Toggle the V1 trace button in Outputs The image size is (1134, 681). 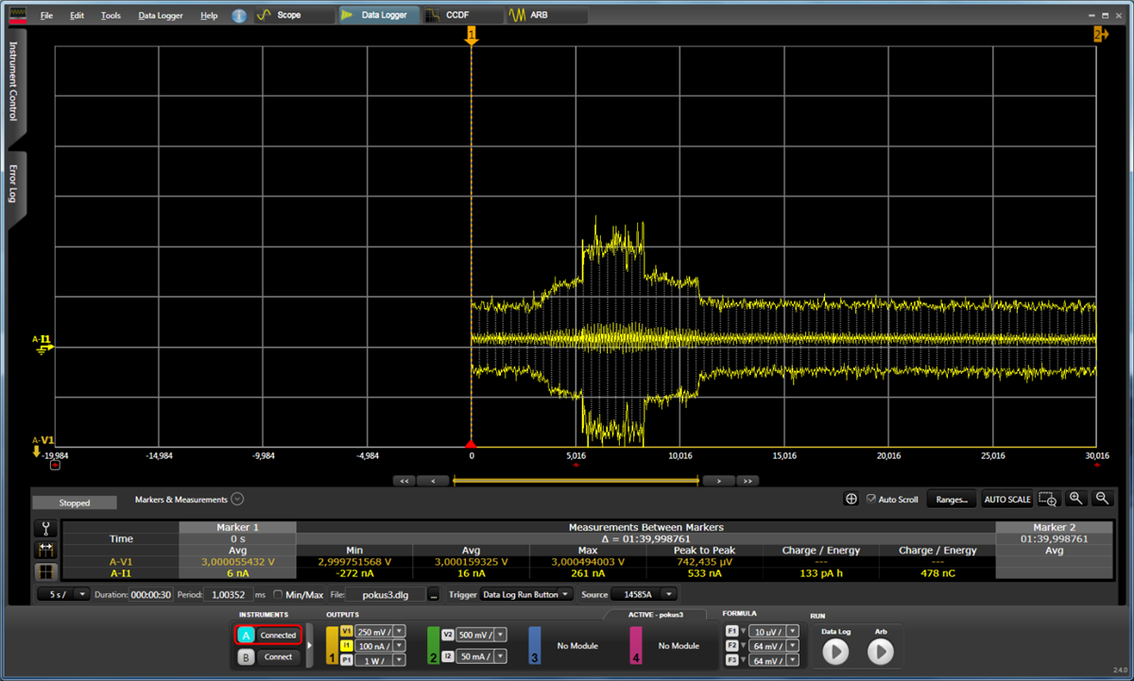(x=346, y=632)
